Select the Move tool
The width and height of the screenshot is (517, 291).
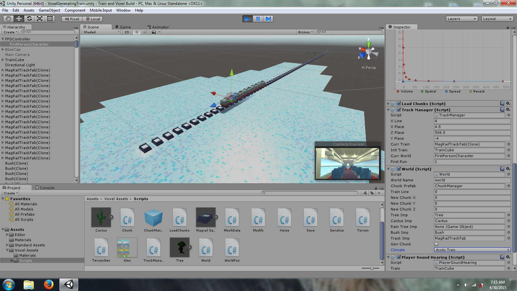coord(19,19)
